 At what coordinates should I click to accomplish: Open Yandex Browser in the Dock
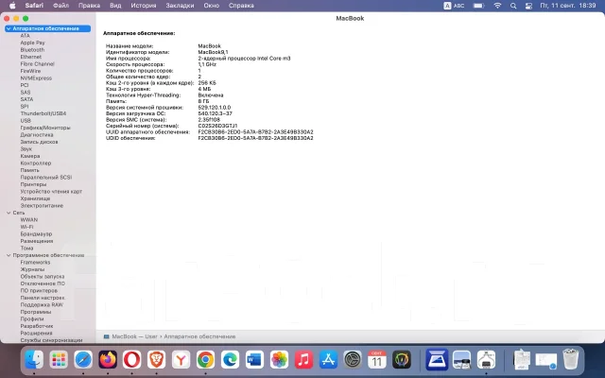[x=181, y=359]
